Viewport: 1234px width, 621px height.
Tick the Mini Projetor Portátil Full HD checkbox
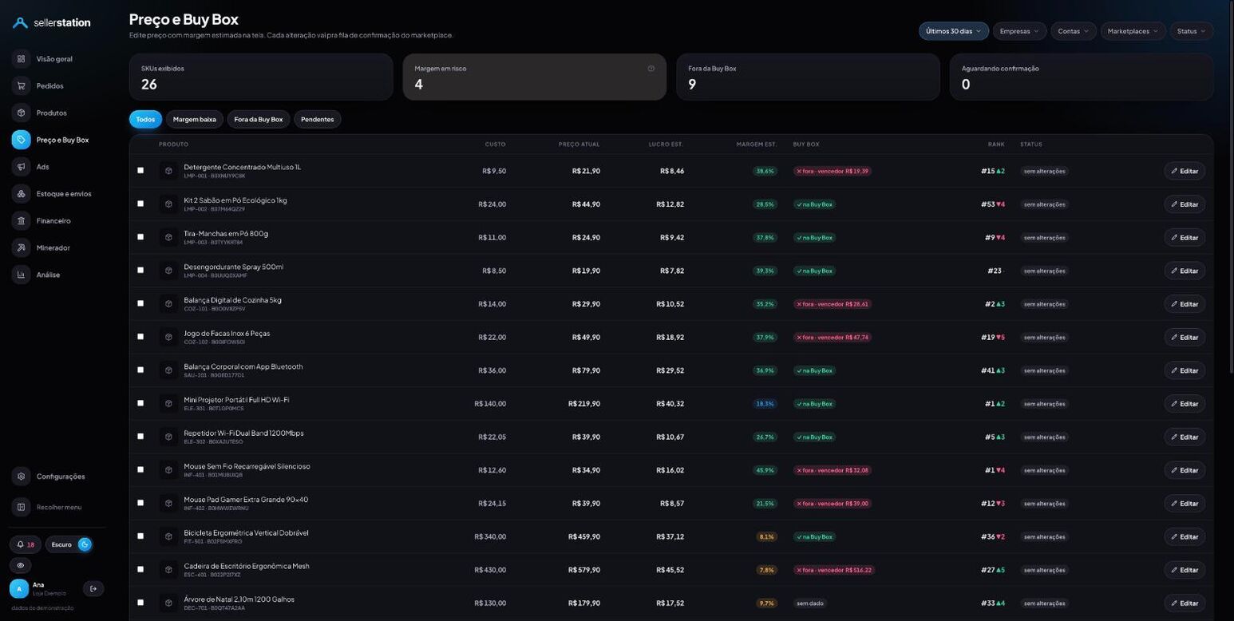click(140, 403)
